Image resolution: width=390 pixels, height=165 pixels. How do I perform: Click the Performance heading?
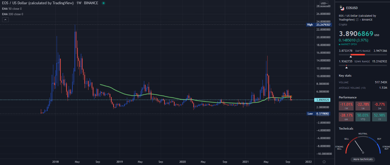coord(348,97)
